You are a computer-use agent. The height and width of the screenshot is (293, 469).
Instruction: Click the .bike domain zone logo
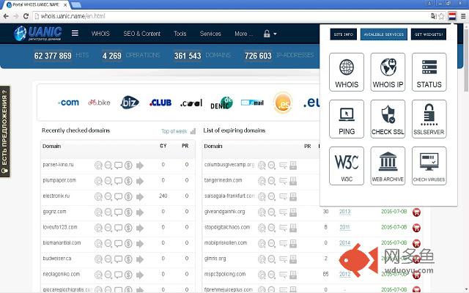point(99,103)
